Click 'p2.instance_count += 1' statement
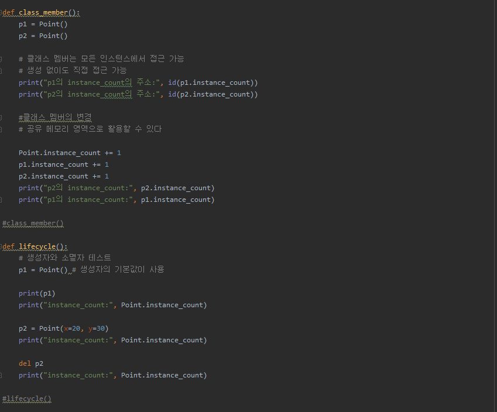This screenshot has height=412, width=497. point(64,177)
